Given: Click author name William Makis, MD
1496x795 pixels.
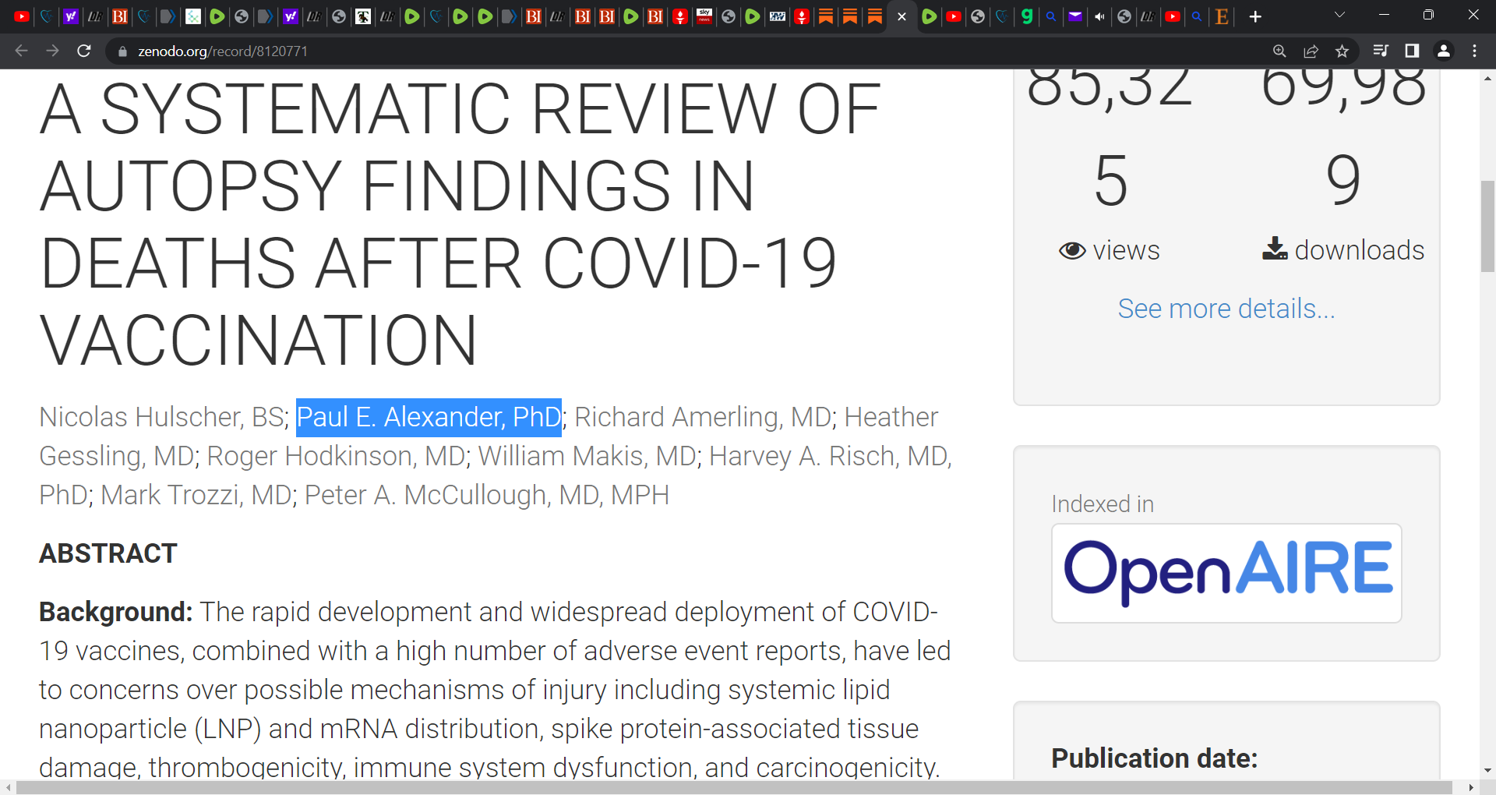Looking at the screenshot, I should (x=587, y=456).
